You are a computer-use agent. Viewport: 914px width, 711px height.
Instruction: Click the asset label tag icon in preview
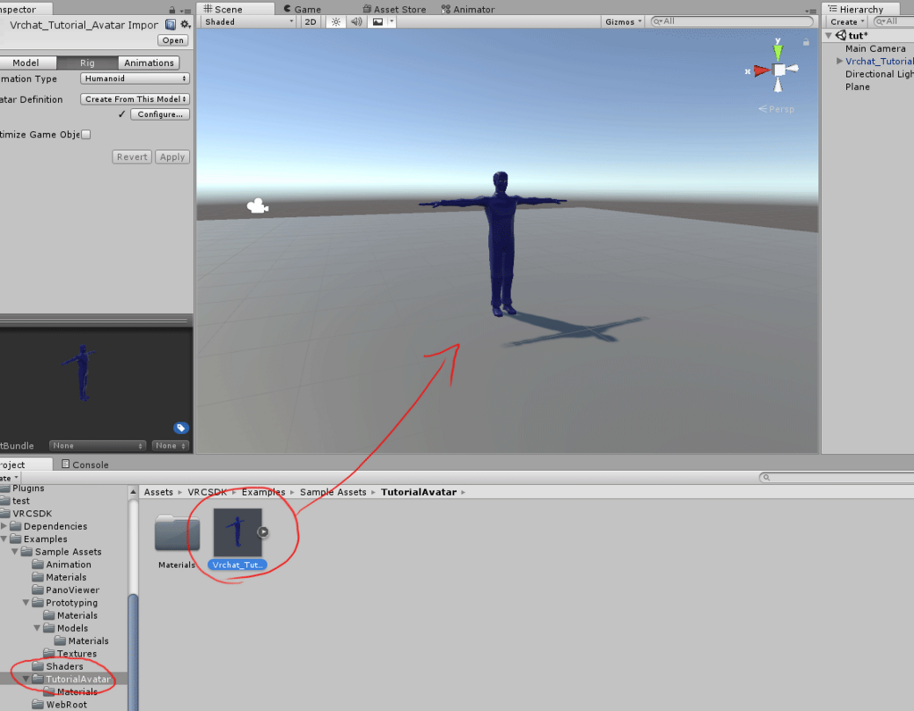pyautogui.click(x=180, y=428)
